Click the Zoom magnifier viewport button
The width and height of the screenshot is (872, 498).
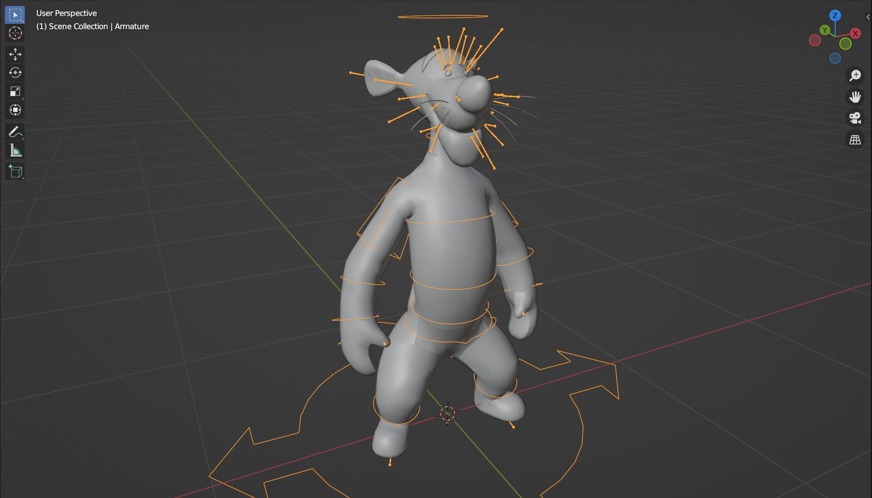pyautogui.click(x=855, y=75)
